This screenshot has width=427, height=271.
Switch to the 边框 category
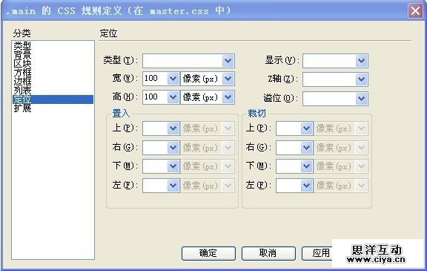click(x=22, y=81)
